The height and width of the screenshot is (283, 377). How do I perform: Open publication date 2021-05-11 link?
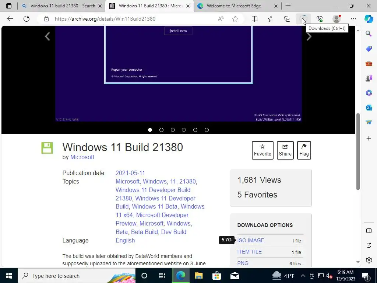(x=130, y=173)
